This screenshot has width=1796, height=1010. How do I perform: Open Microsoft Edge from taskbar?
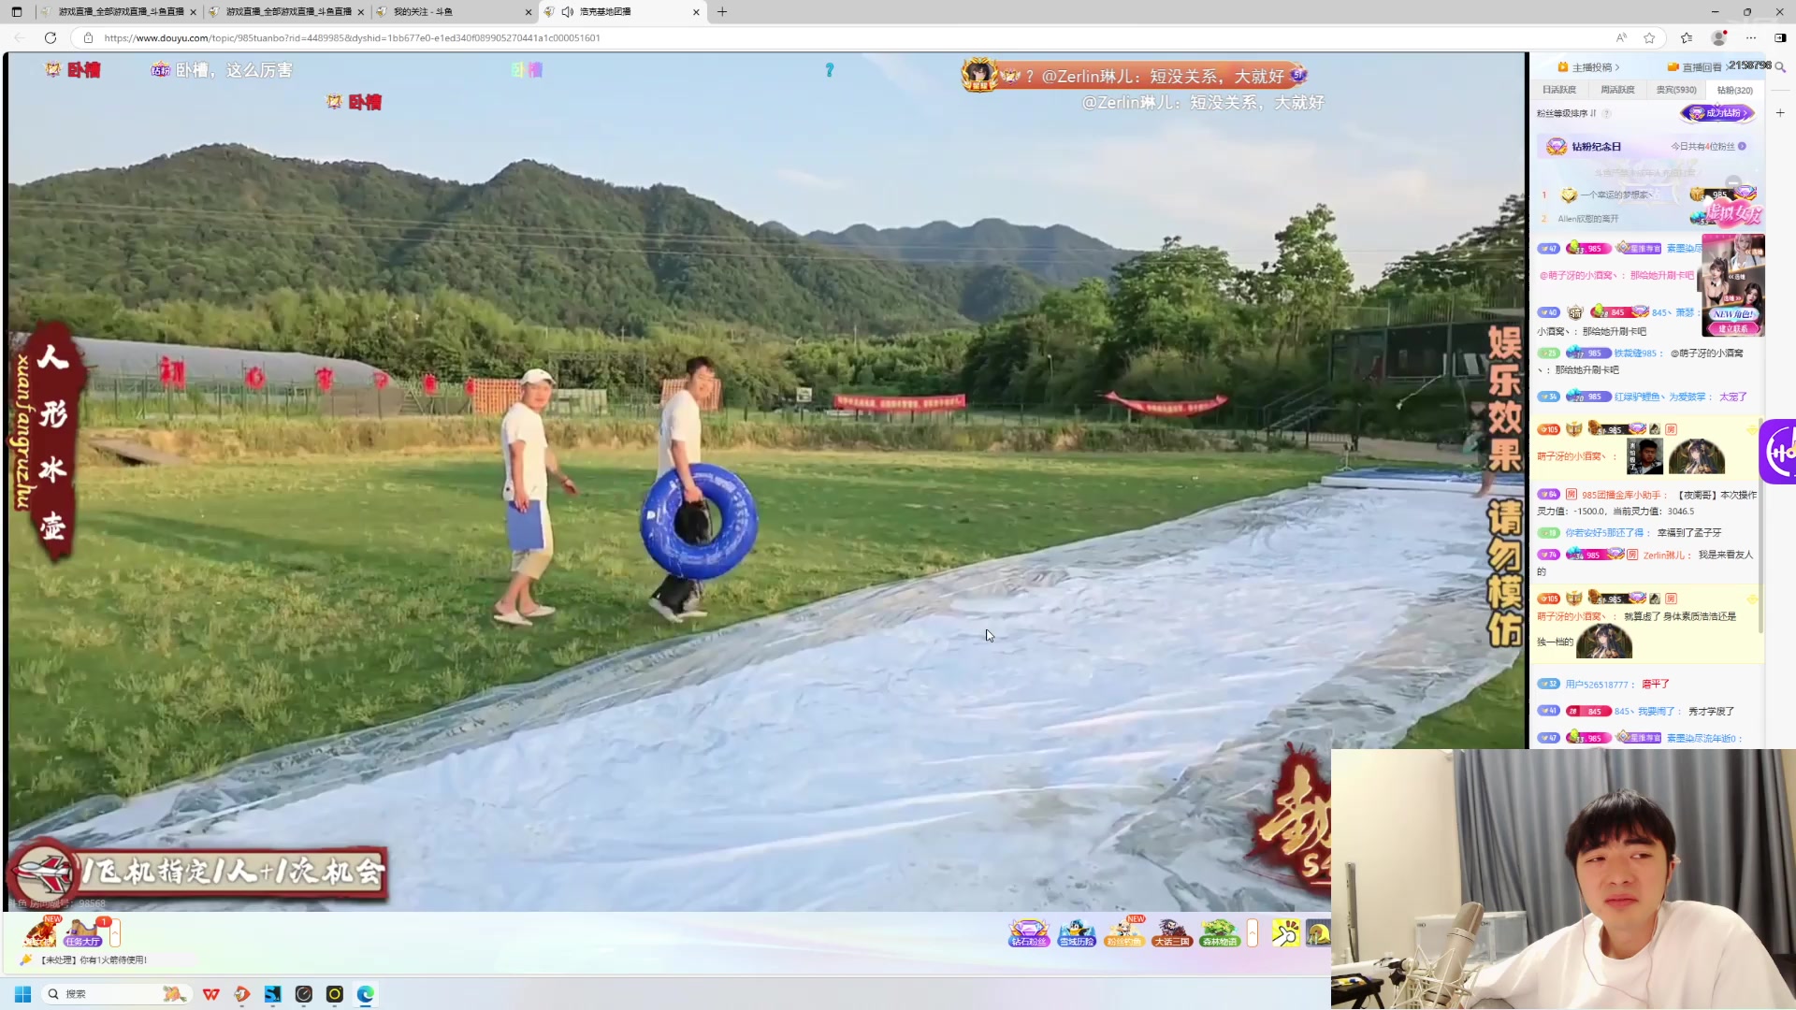coord(365,994)
